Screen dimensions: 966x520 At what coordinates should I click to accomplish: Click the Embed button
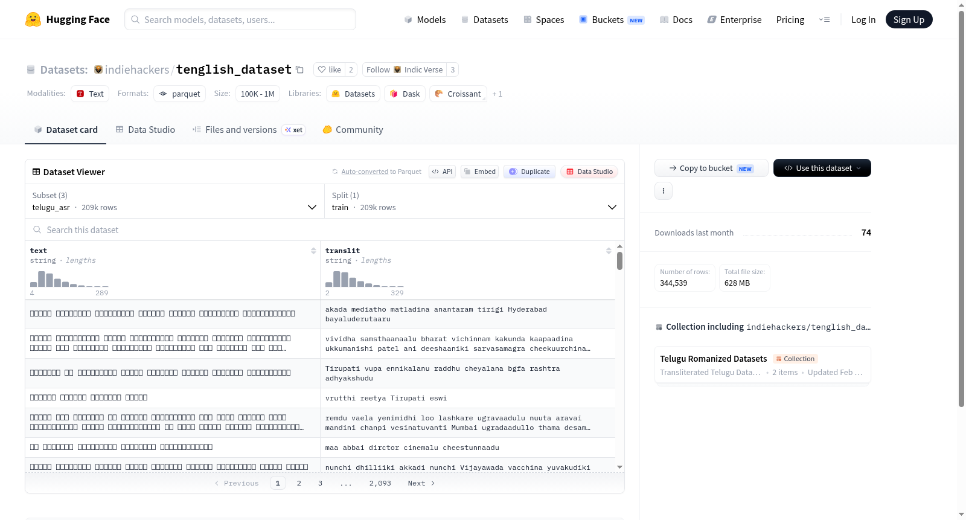tap(479, 172)
